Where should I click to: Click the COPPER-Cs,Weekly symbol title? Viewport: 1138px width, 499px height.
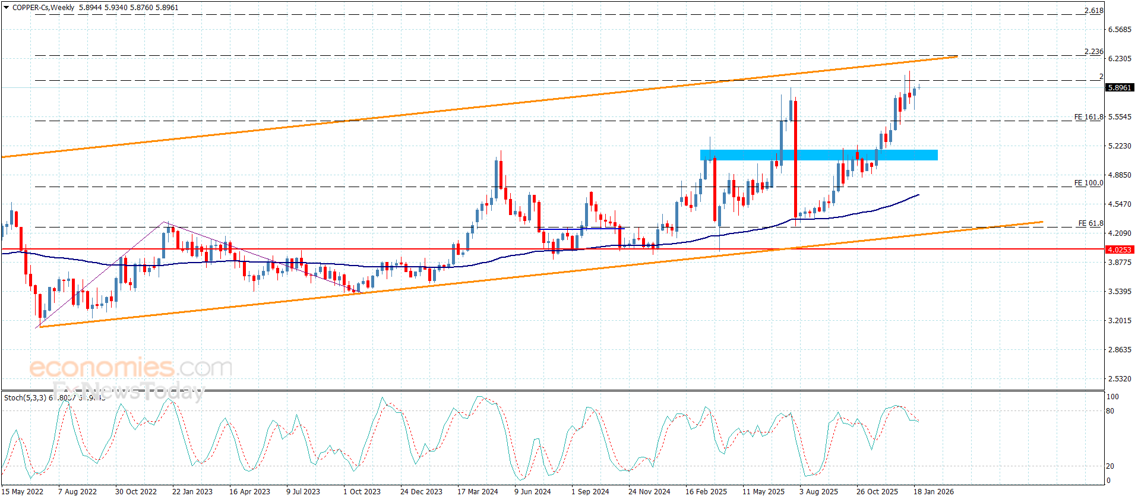point(43,8)
